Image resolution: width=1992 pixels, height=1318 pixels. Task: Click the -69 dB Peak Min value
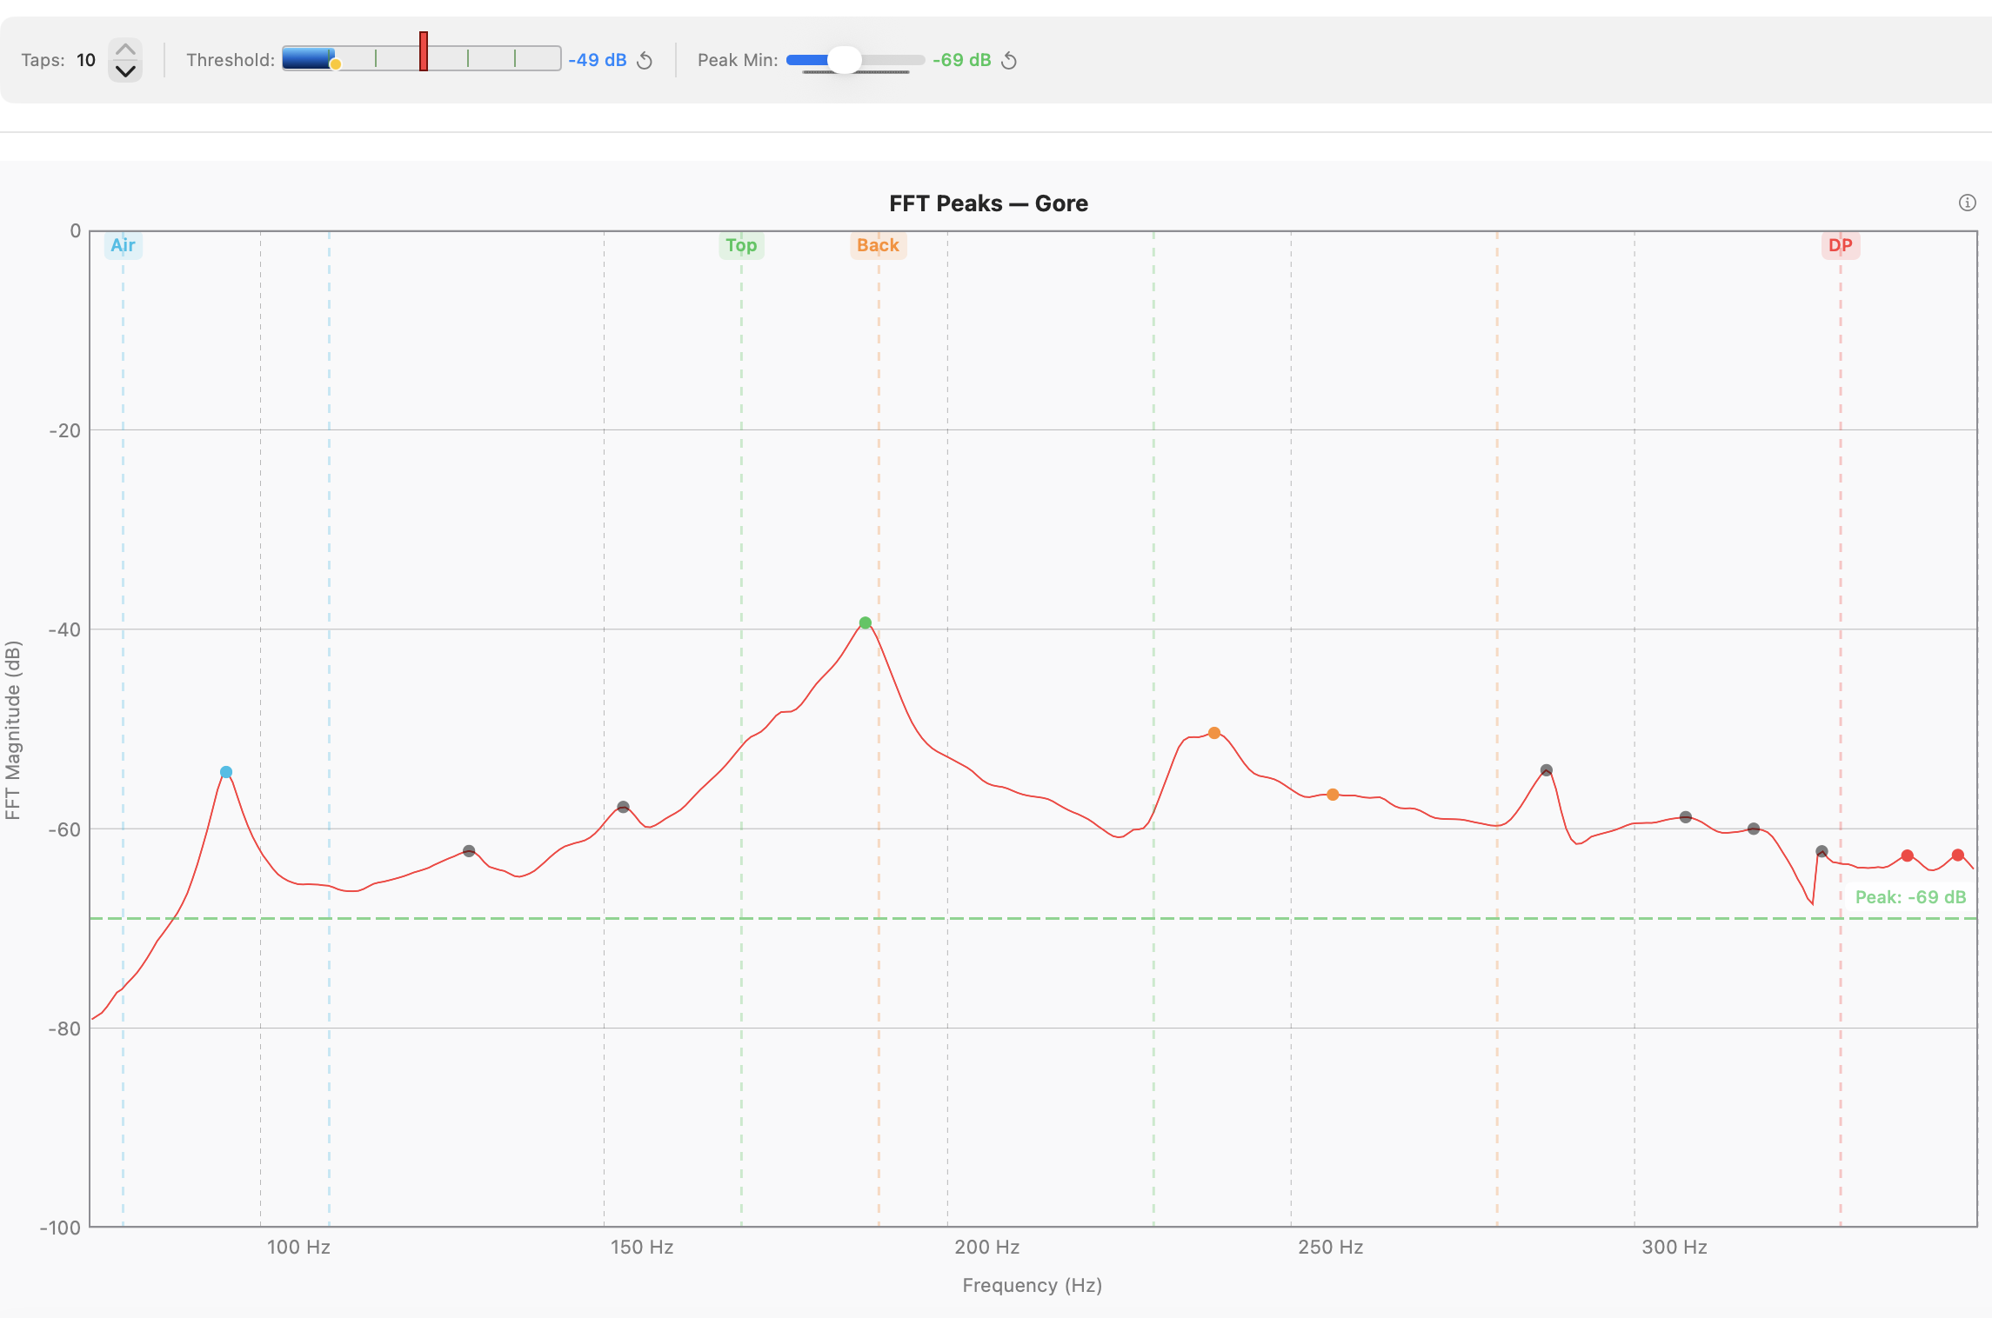click(962, 60)
